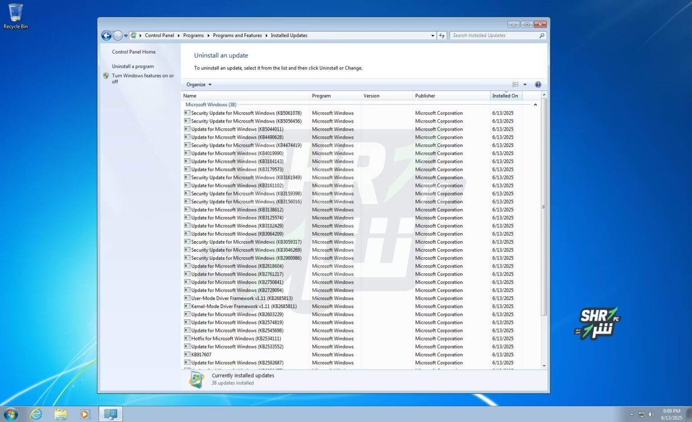This screenshot has height=422, width=692.
Task: Open the address bar history dropdown
Action: (432, 35)
